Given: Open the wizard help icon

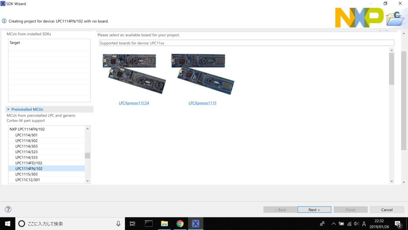Looking at the screenshot, I should point(8,209).
